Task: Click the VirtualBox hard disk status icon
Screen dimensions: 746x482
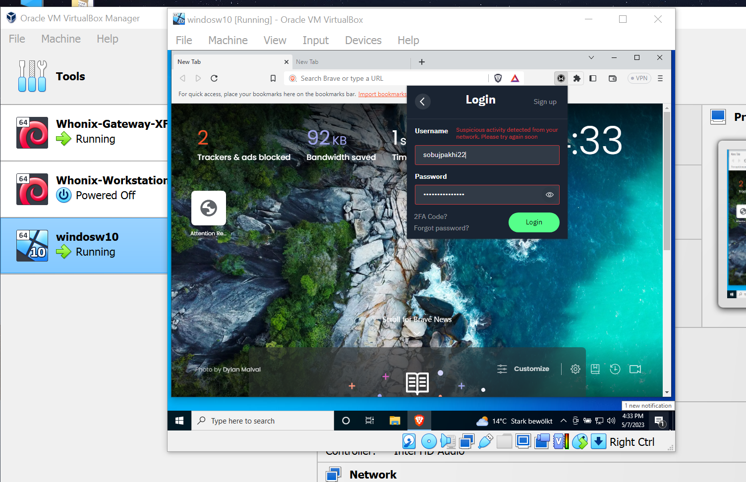Action: (x=409, y=441)
